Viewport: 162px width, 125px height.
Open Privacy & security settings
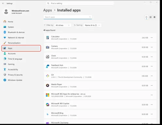(15, 75)
